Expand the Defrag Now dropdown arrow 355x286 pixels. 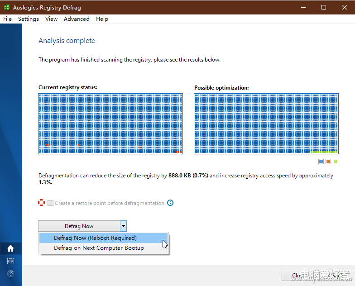click(123, 226)
